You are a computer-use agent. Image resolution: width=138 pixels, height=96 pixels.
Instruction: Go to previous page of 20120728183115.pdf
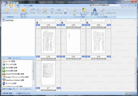(64, 57)
